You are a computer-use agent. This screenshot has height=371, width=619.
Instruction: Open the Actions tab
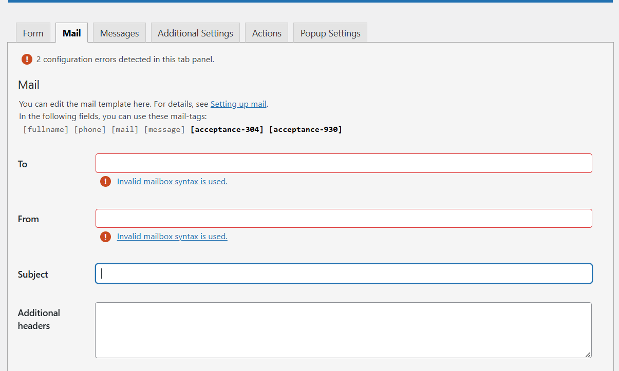[267, 33]
